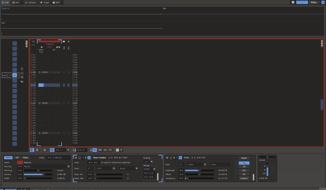Toggle the pattern quantize Q icon
Viewport: 326px width, 190px height.
(x=52, y=150)
